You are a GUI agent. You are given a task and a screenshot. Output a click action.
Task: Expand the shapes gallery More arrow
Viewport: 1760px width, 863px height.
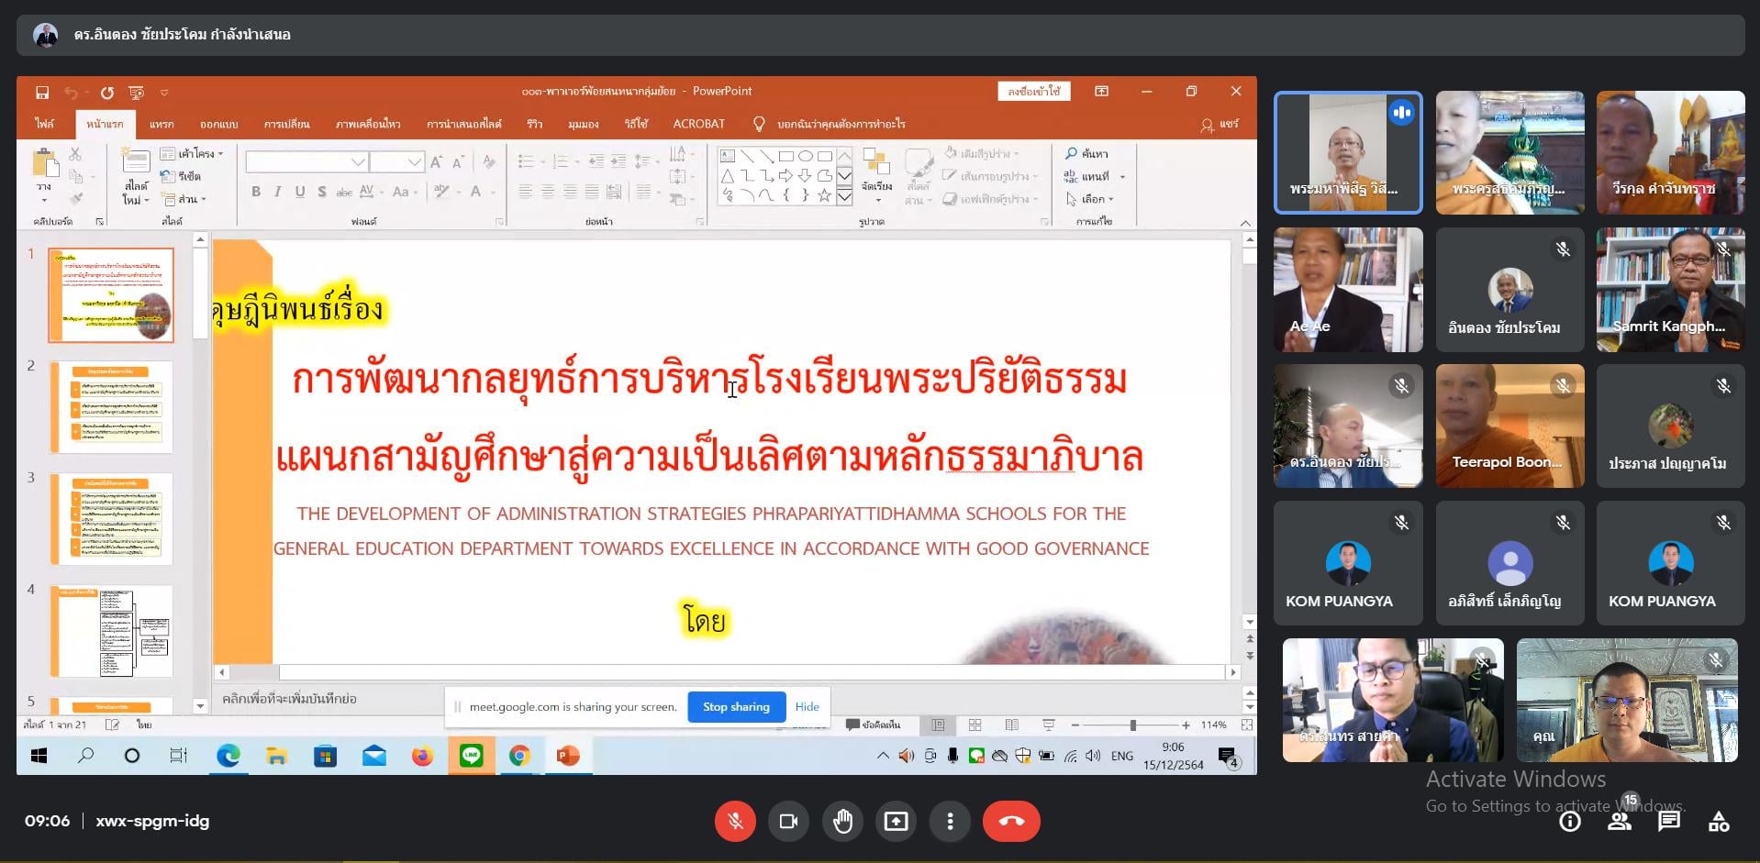[844, 196]
